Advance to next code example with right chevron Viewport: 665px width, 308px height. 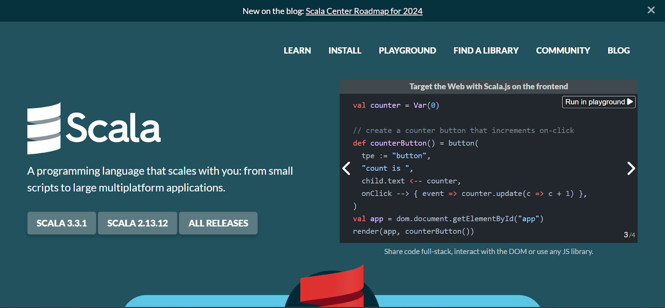(631, 168)
